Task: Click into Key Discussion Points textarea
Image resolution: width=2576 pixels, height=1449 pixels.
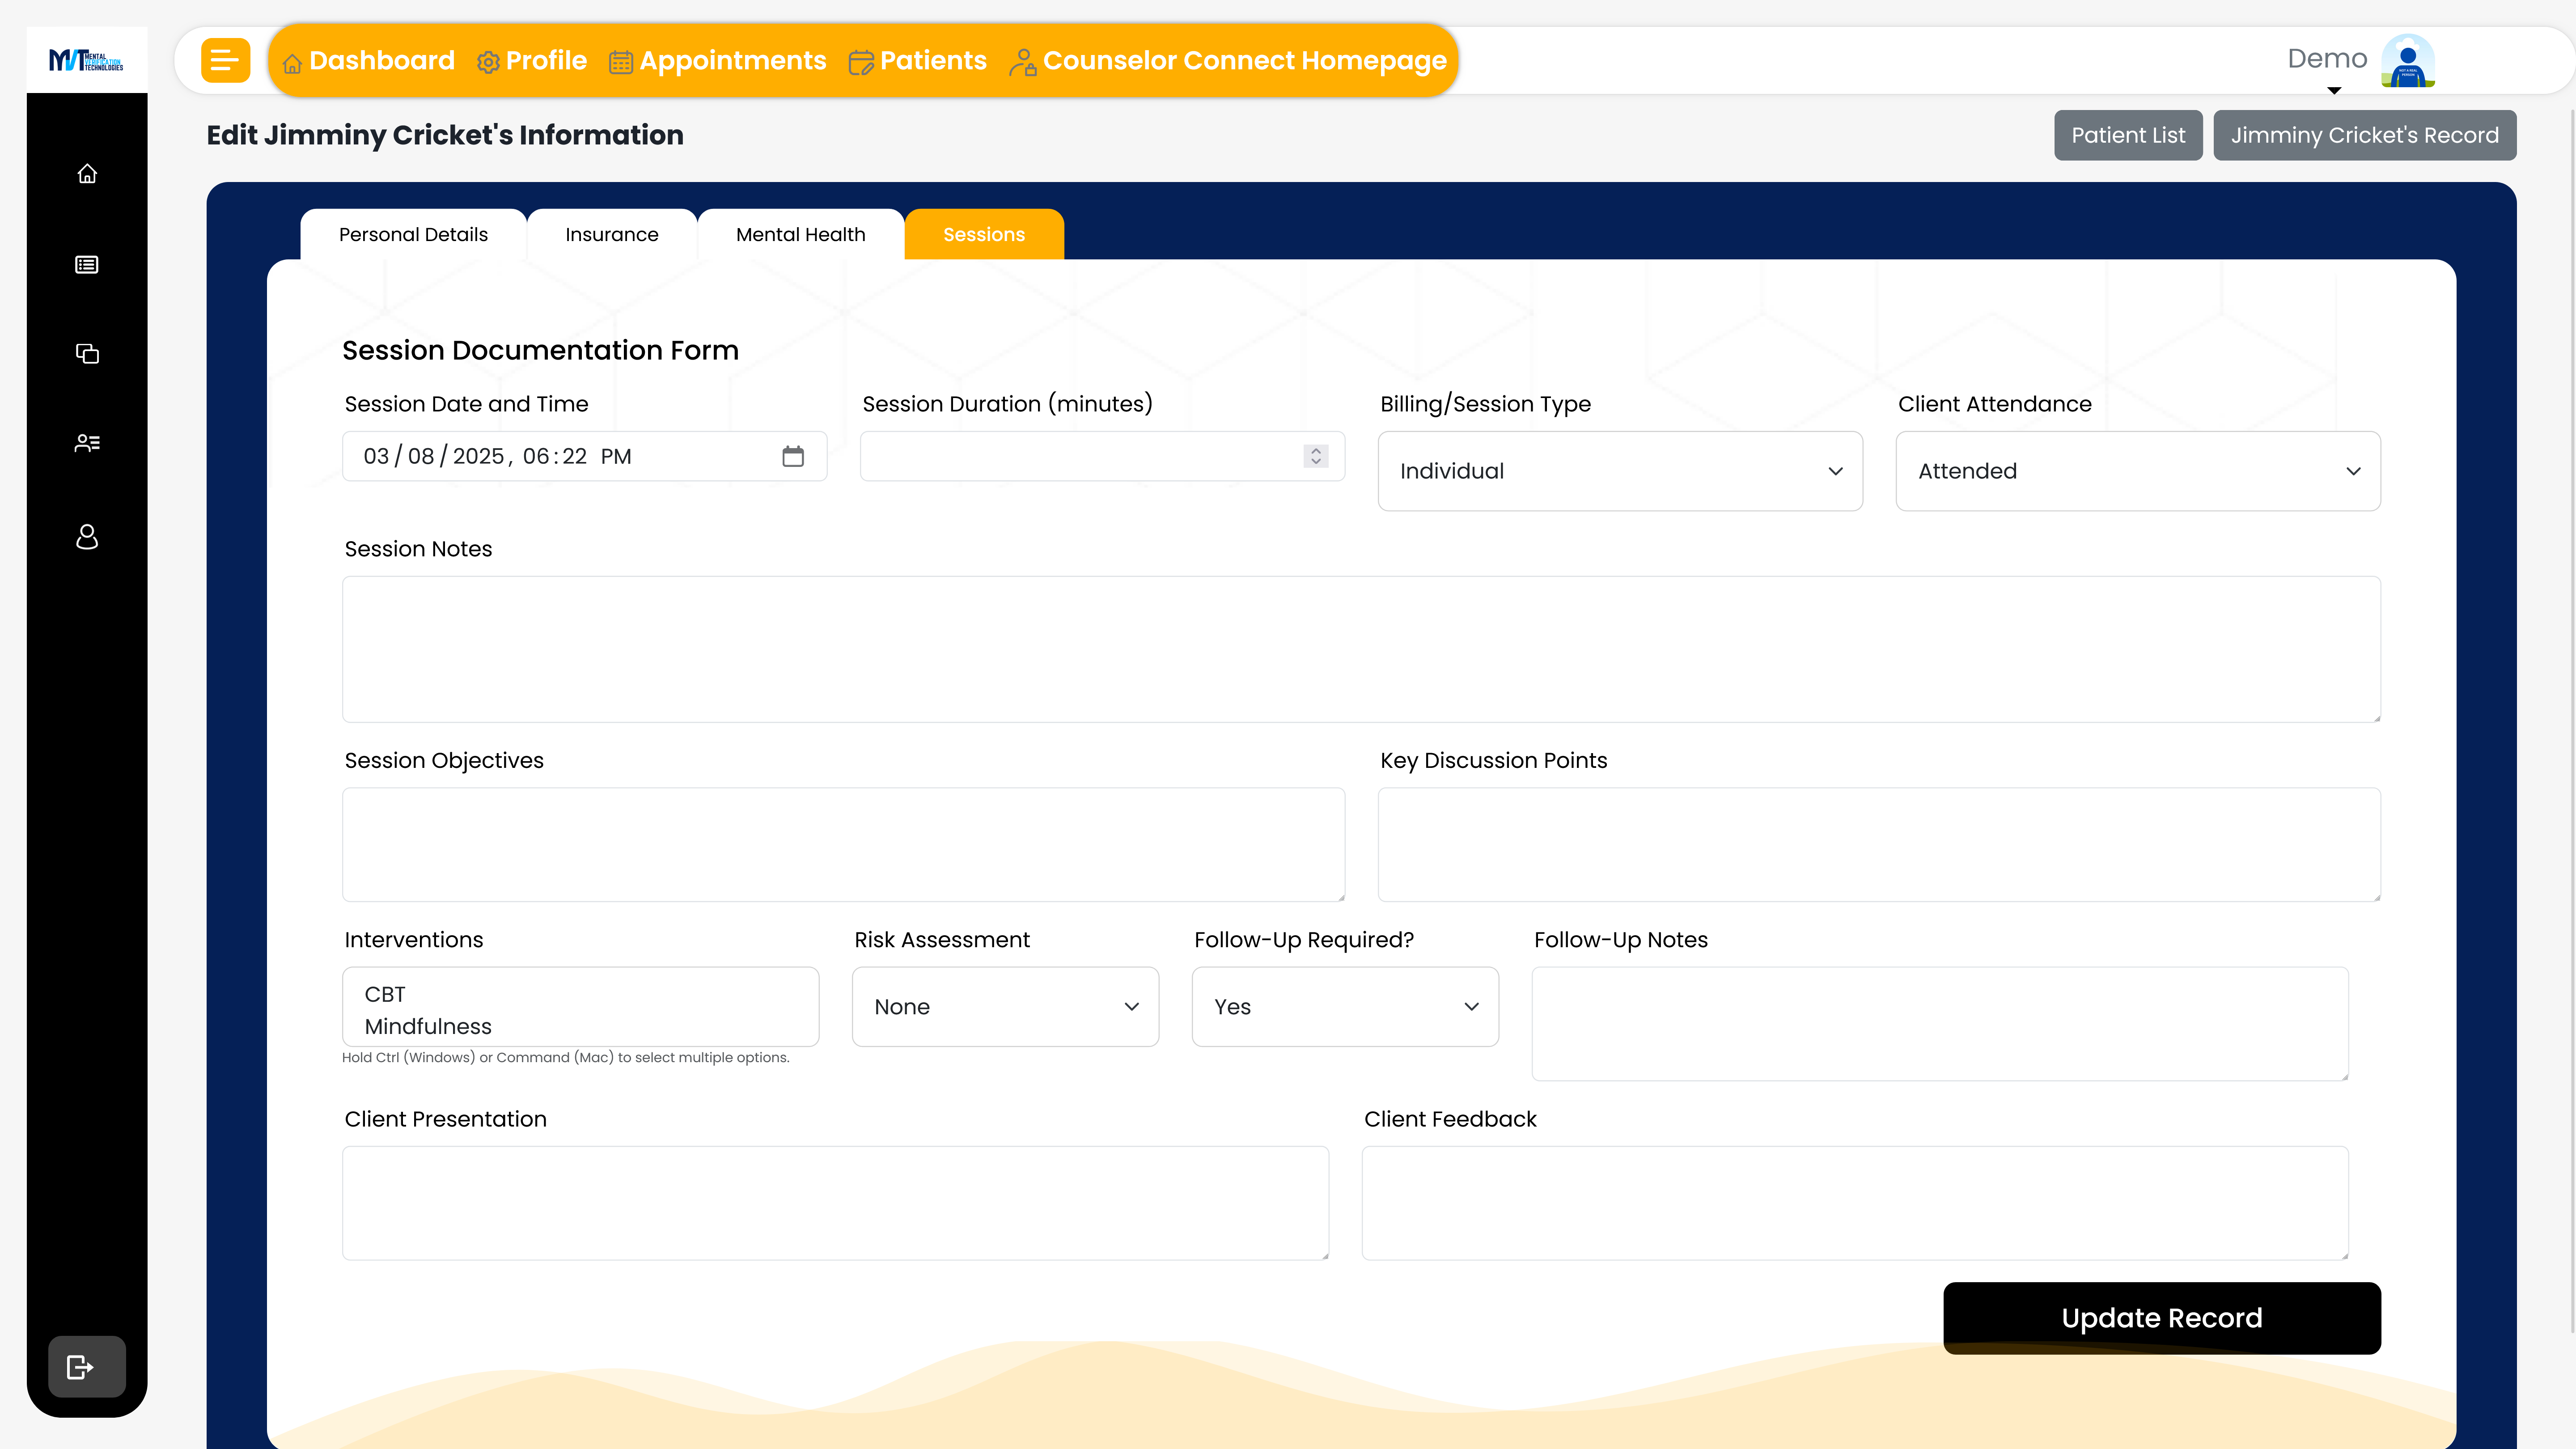Action: (x=1879, y=845)
